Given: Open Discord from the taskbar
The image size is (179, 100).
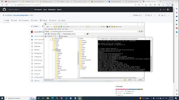Looking at the screenshot, I should (x=71, y=98).
